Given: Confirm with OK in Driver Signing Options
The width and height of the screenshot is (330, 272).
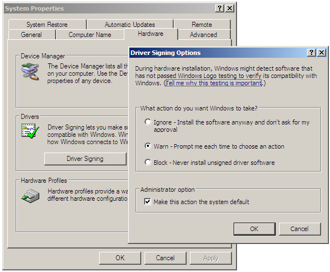Looking at the screenshot, I should coord(254,229).
